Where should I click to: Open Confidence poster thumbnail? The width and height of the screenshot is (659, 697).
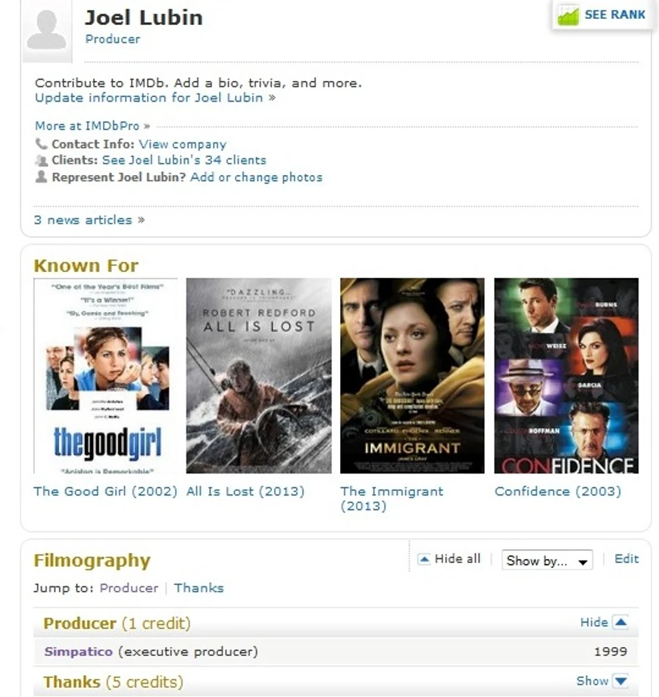click(566, 376)
